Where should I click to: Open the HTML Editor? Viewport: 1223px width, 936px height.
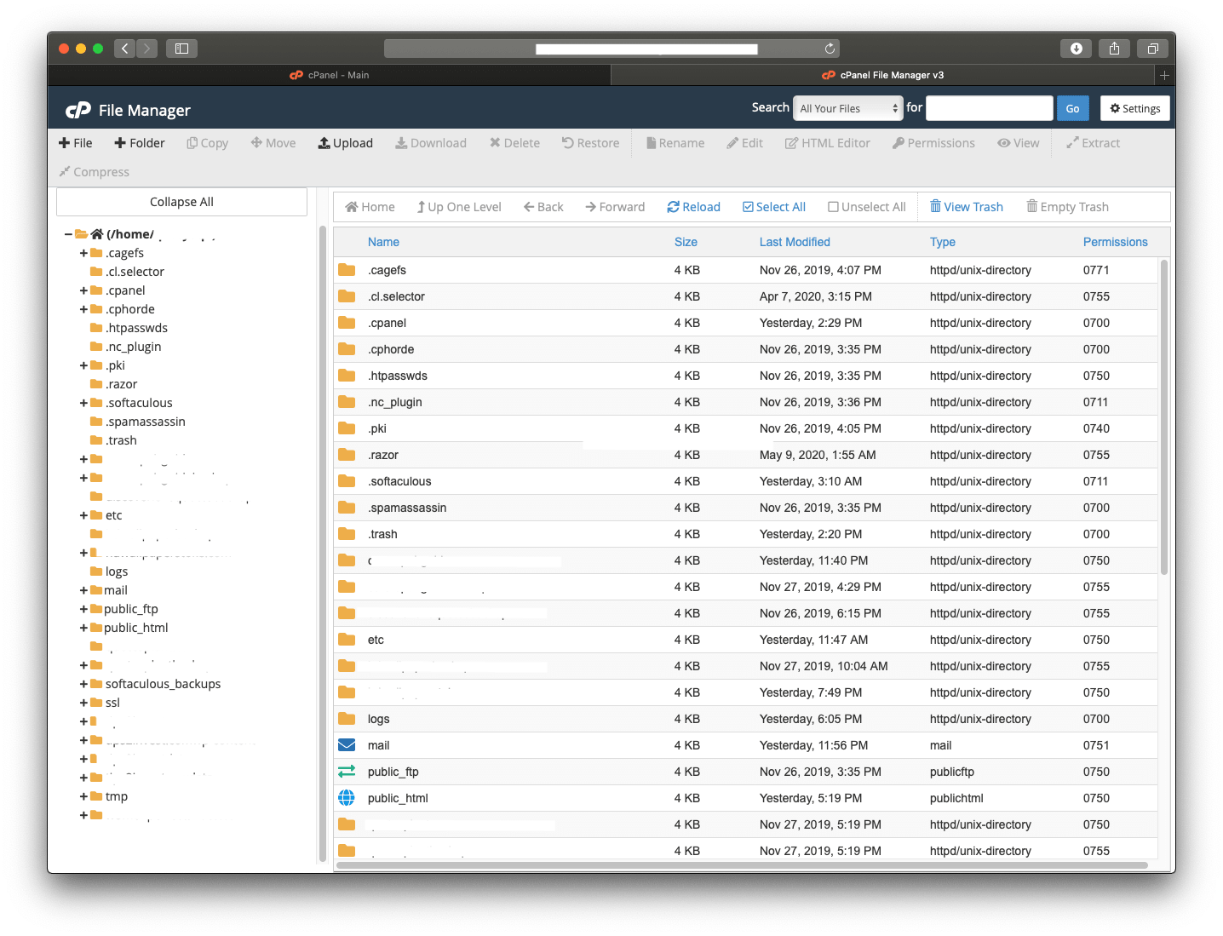tap(828, 143)
